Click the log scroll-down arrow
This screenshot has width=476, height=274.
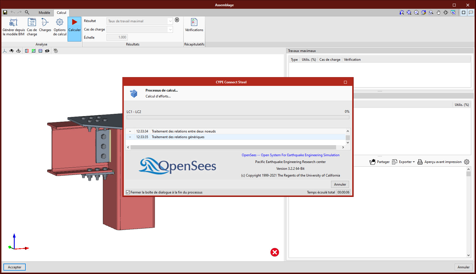[348, 143]
